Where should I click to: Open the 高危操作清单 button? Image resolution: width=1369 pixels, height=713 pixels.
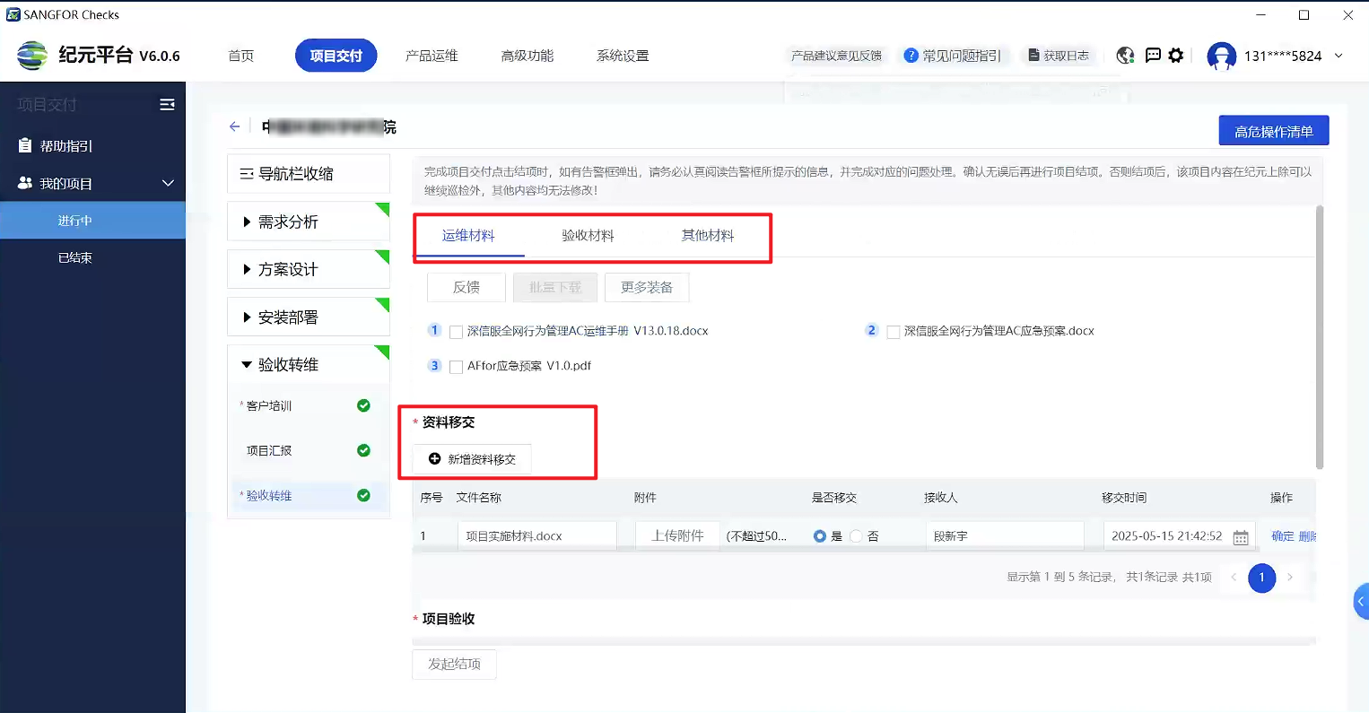coord(1273,131)
